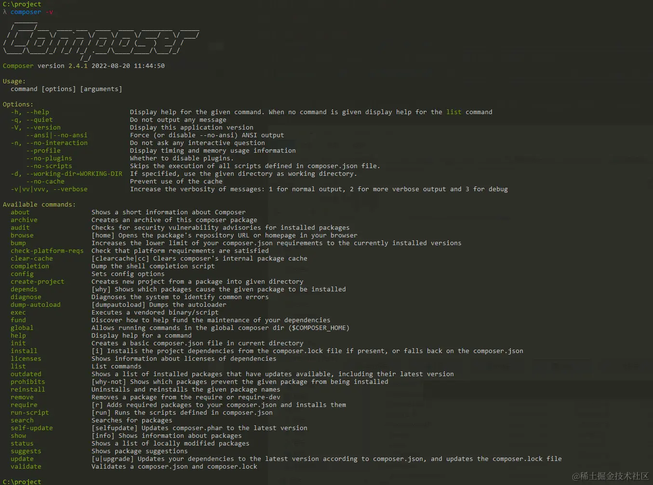Viewport: 653px width, 485px height.
Task: Click the '-v|vv|vvv, --verbose' option
Action: click(49, 189)
